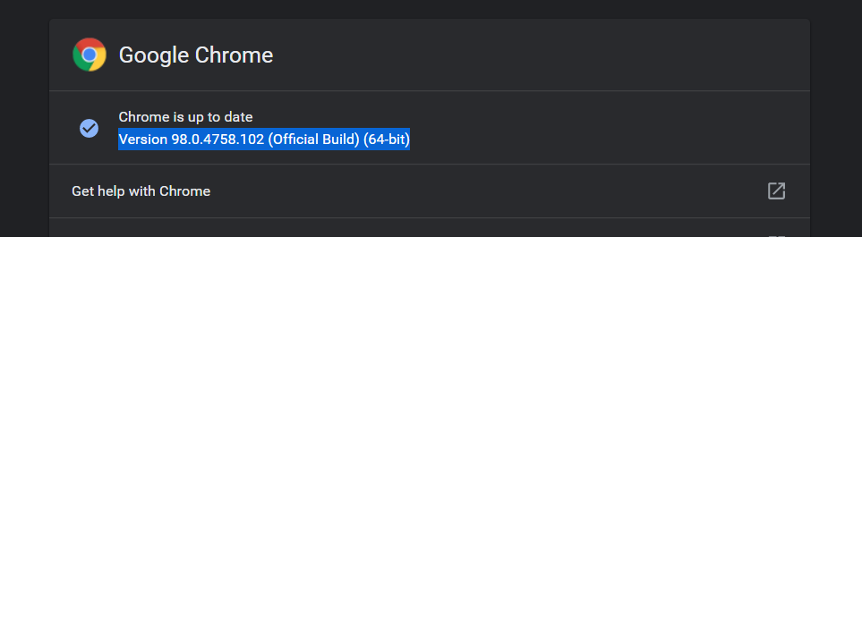
Task: Click the partially visible external link icon at bottom
Action: click(x=776, y=234)
